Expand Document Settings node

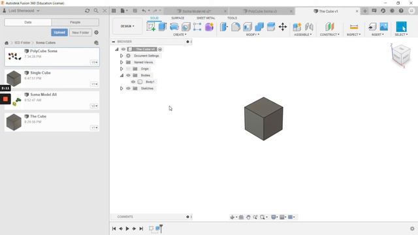[121, 55]
